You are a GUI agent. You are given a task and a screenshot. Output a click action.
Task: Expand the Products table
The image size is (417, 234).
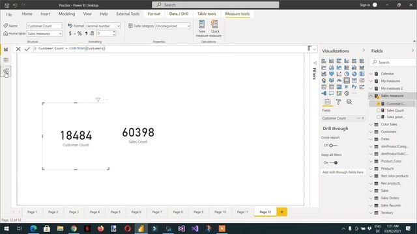371,168
